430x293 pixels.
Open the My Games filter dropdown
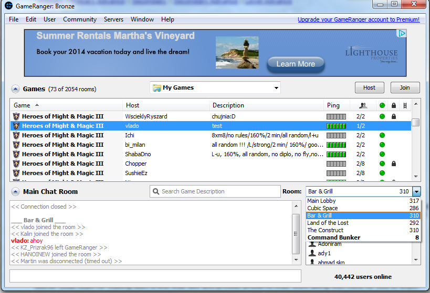(x=215, y=88)
